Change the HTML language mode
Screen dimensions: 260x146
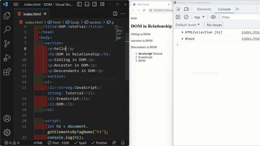coord(38,143)
